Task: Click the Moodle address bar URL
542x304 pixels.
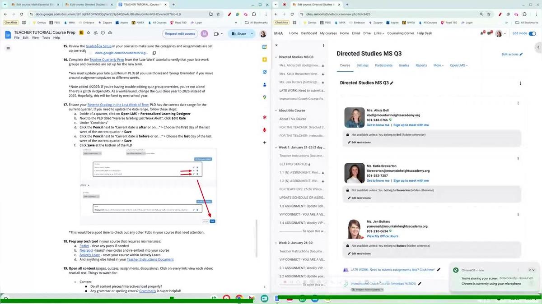Action: pyautogui.click(x=338, y=14)
